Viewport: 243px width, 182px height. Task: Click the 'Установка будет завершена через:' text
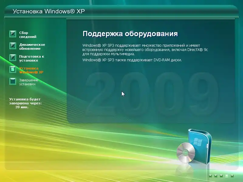(26, 101)
